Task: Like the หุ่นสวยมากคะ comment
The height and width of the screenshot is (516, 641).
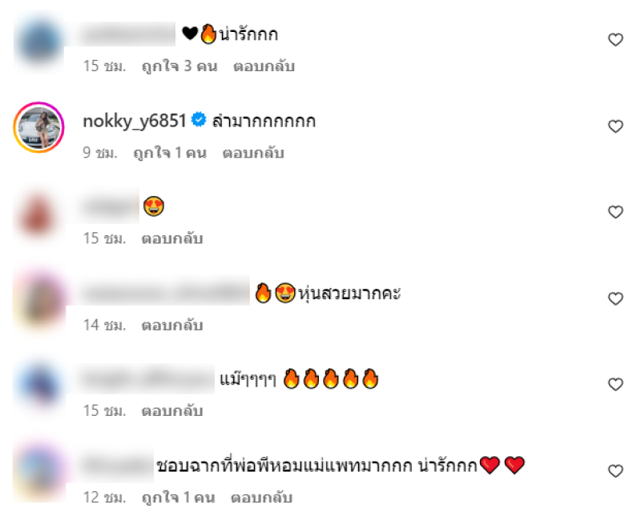Action: (x=615, y=298)
